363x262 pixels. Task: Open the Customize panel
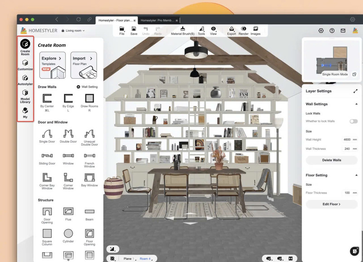point(25,65)
